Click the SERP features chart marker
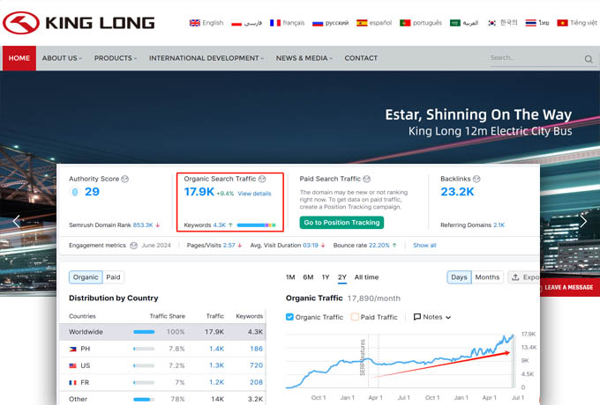This screenshot has width=600, height=405. click(363, 357)
